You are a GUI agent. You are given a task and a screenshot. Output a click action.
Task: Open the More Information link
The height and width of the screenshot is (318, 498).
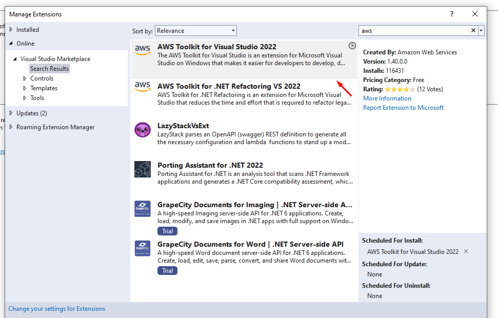[387, 98]
